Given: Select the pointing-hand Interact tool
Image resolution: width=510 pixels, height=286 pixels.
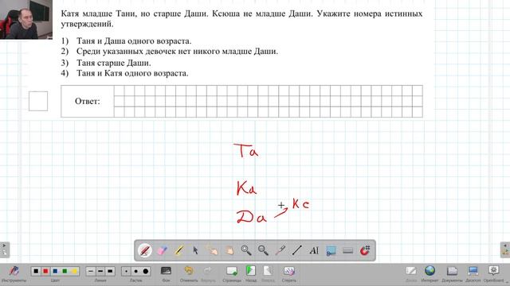Looking at the screenshot, I should [213, 250].
